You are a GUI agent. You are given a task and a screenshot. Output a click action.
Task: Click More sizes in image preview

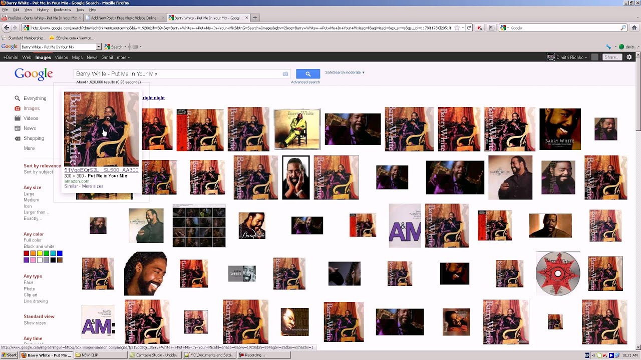93,186
